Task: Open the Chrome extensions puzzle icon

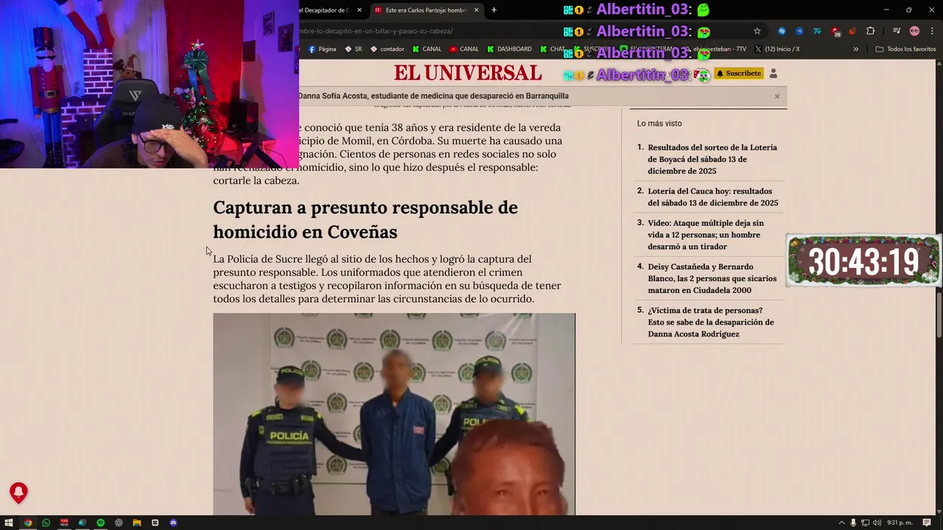Action: [870, 31]
